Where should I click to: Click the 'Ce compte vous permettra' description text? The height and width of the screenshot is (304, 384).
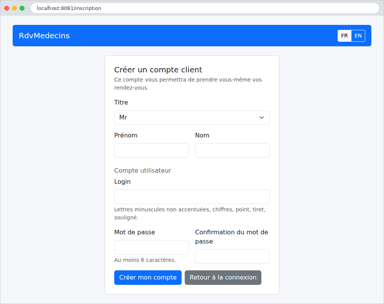[x=188, y=83]
